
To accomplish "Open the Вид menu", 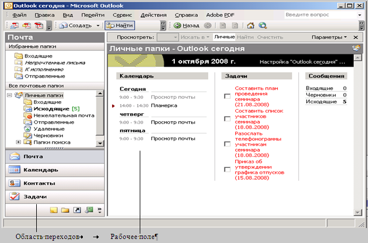I will 68,15.
